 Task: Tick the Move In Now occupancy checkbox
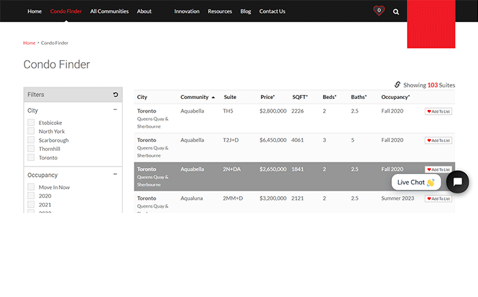point(31,187)
